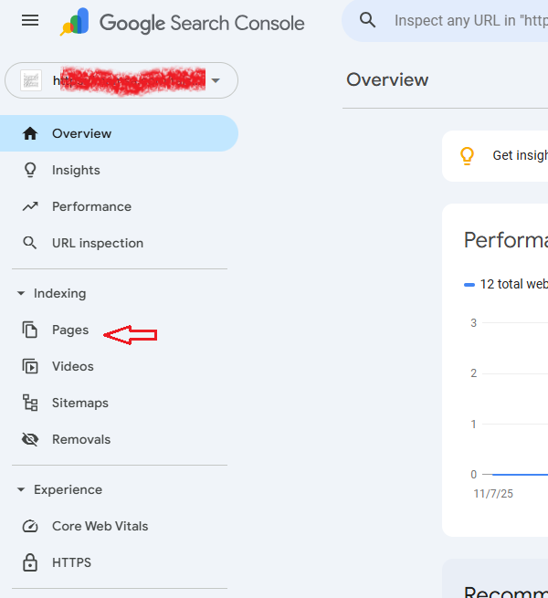Click the orange lightbulb insights icon
This screenshot has width=548, height=598.
(467, 156)
